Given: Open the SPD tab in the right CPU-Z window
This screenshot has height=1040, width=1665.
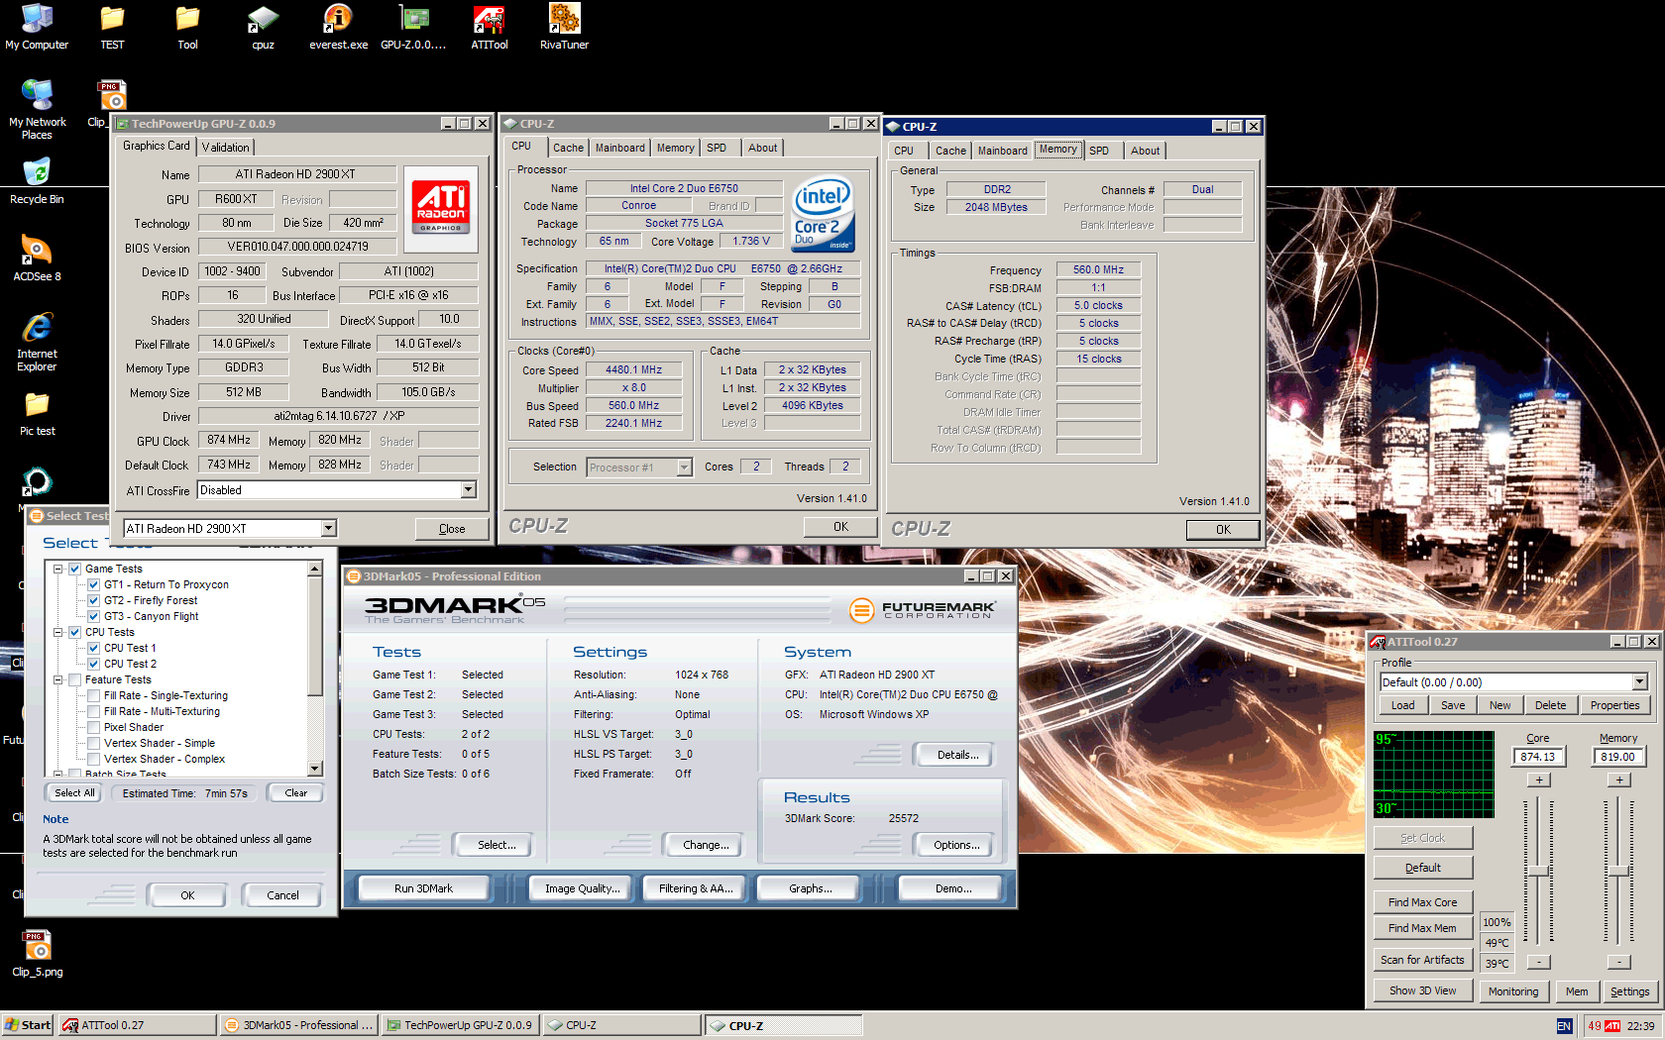Looking at the screenshot, I should click(1099, 151).
